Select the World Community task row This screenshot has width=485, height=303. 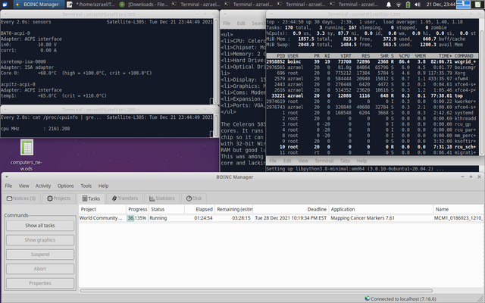pos(281,218)
